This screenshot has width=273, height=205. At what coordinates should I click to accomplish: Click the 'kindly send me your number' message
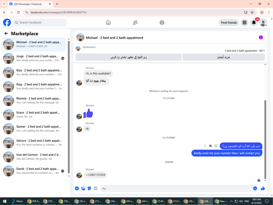coord(227,153)
